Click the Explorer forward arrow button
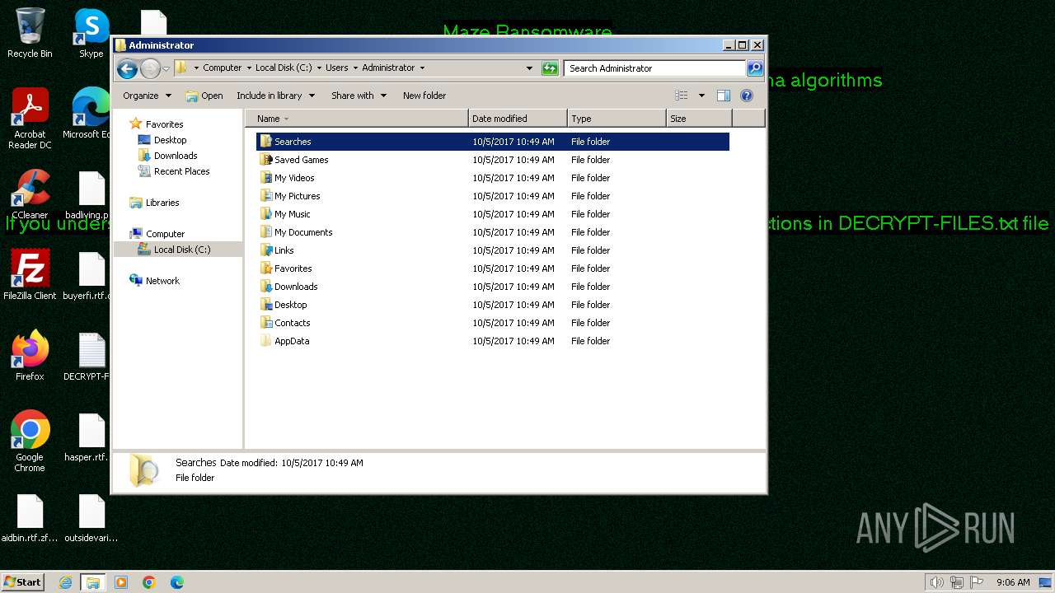The width and height of the screenshot is (1055, 593). [150, 68]
